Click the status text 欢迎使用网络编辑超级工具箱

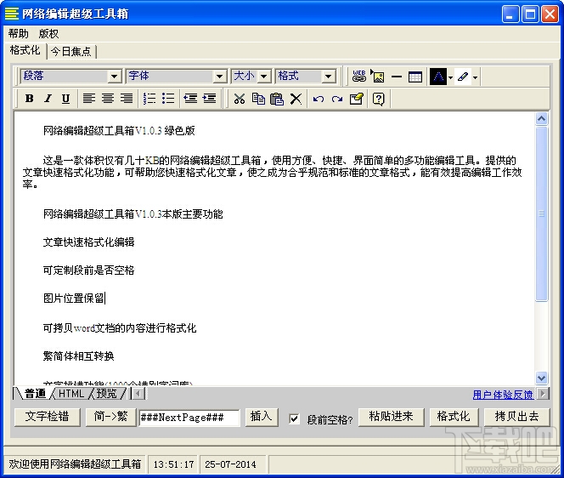coord(75,464)
